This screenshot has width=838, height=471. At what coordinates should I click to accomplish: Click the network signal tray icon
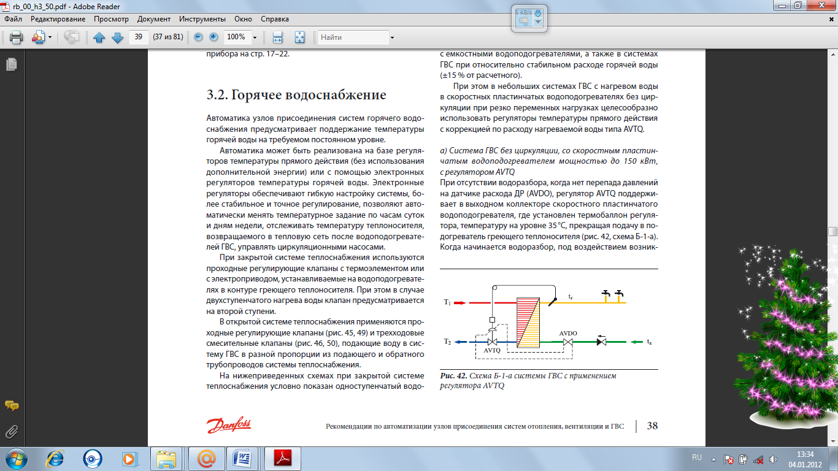click(x=759, y=459)
